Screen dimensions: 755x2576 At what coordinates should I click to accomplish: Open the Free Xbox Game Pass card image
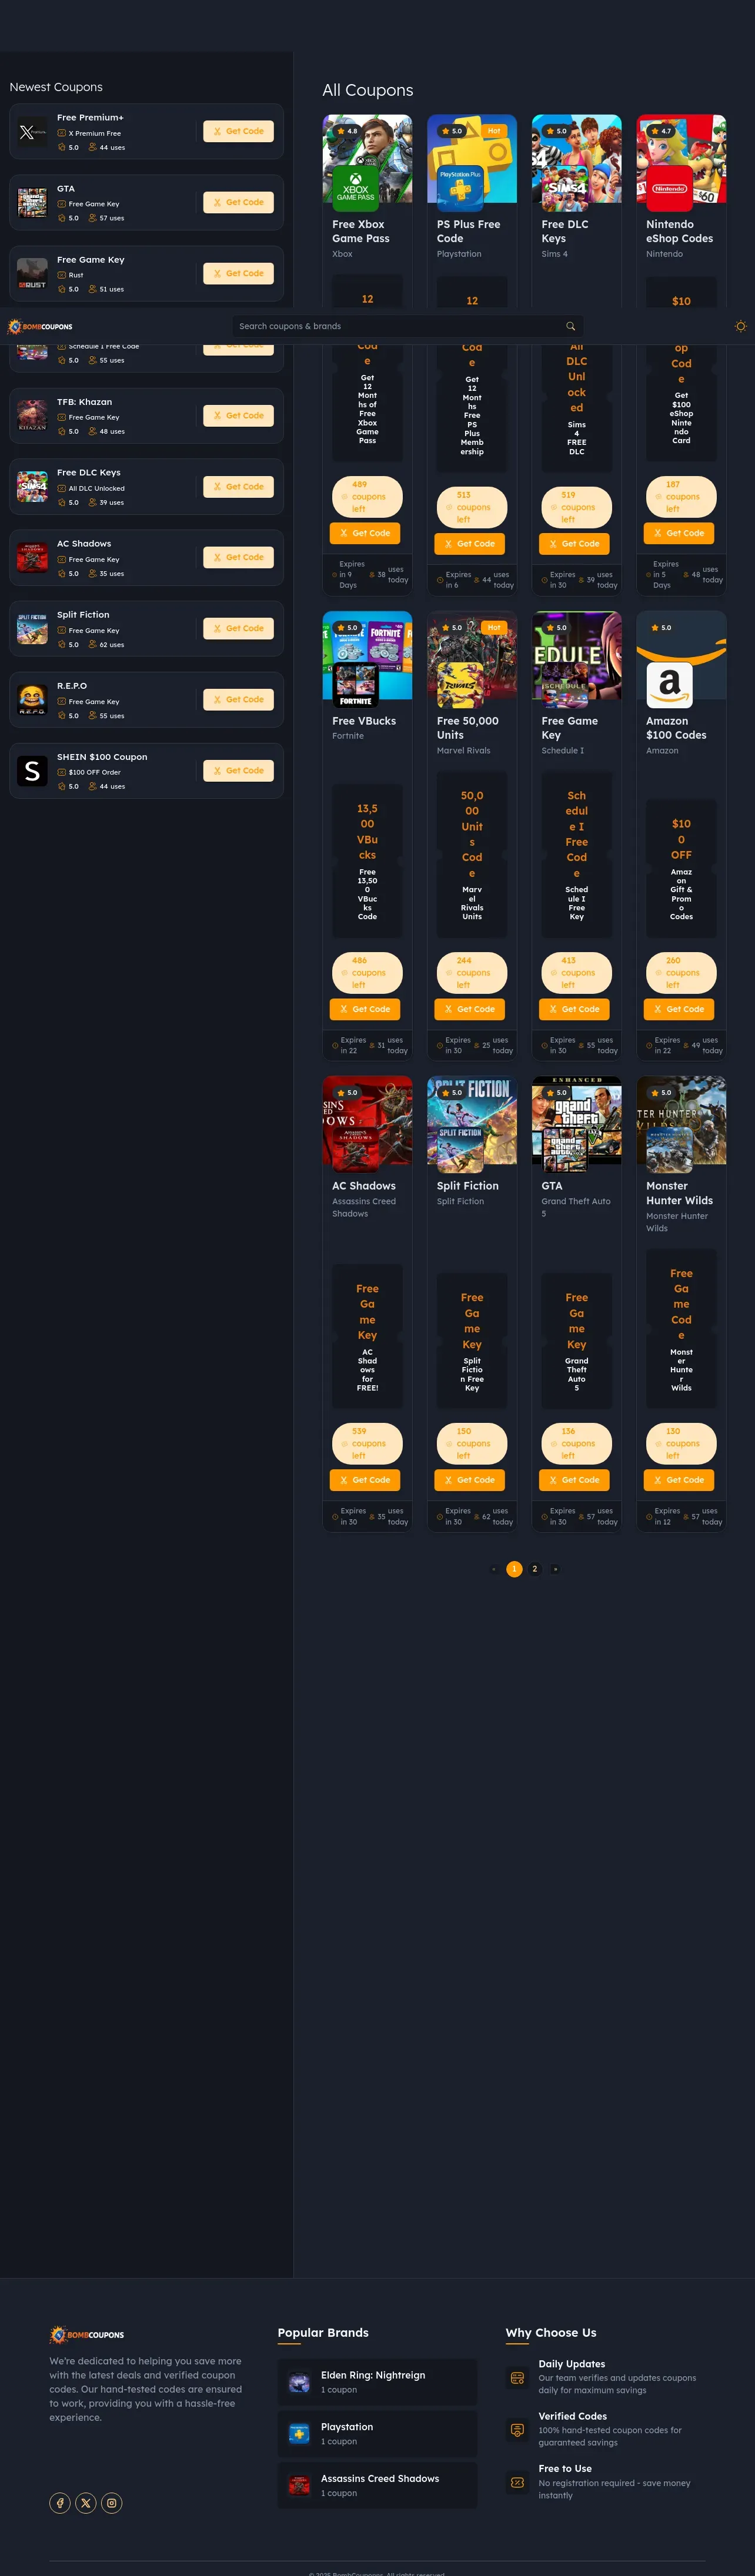tap(367, 159)
